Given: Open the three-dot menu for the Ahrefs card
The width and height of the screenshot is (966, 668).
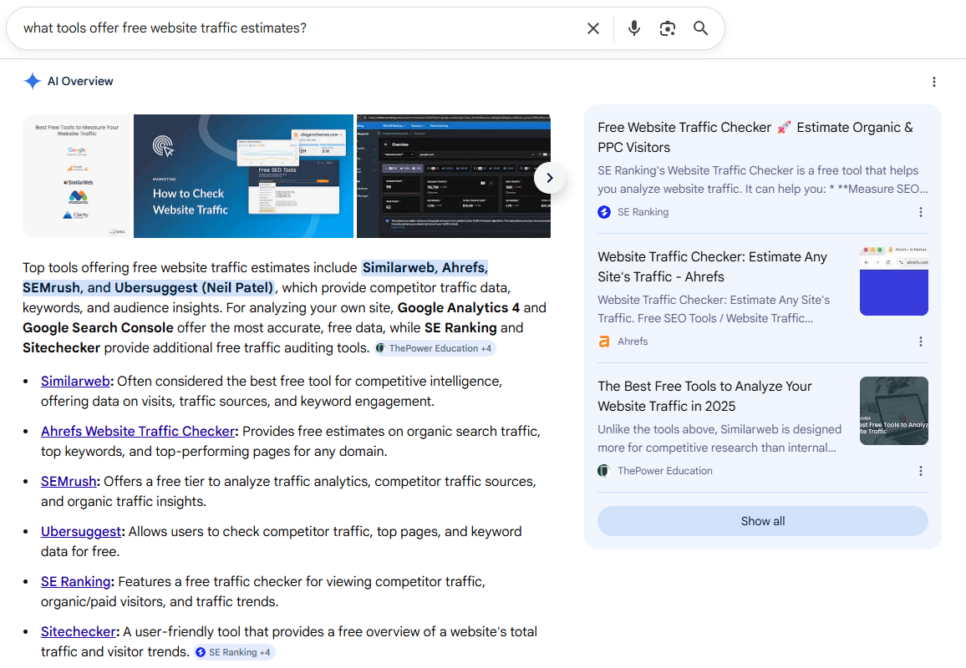Looking at the screenshot, I should [920, 341].
